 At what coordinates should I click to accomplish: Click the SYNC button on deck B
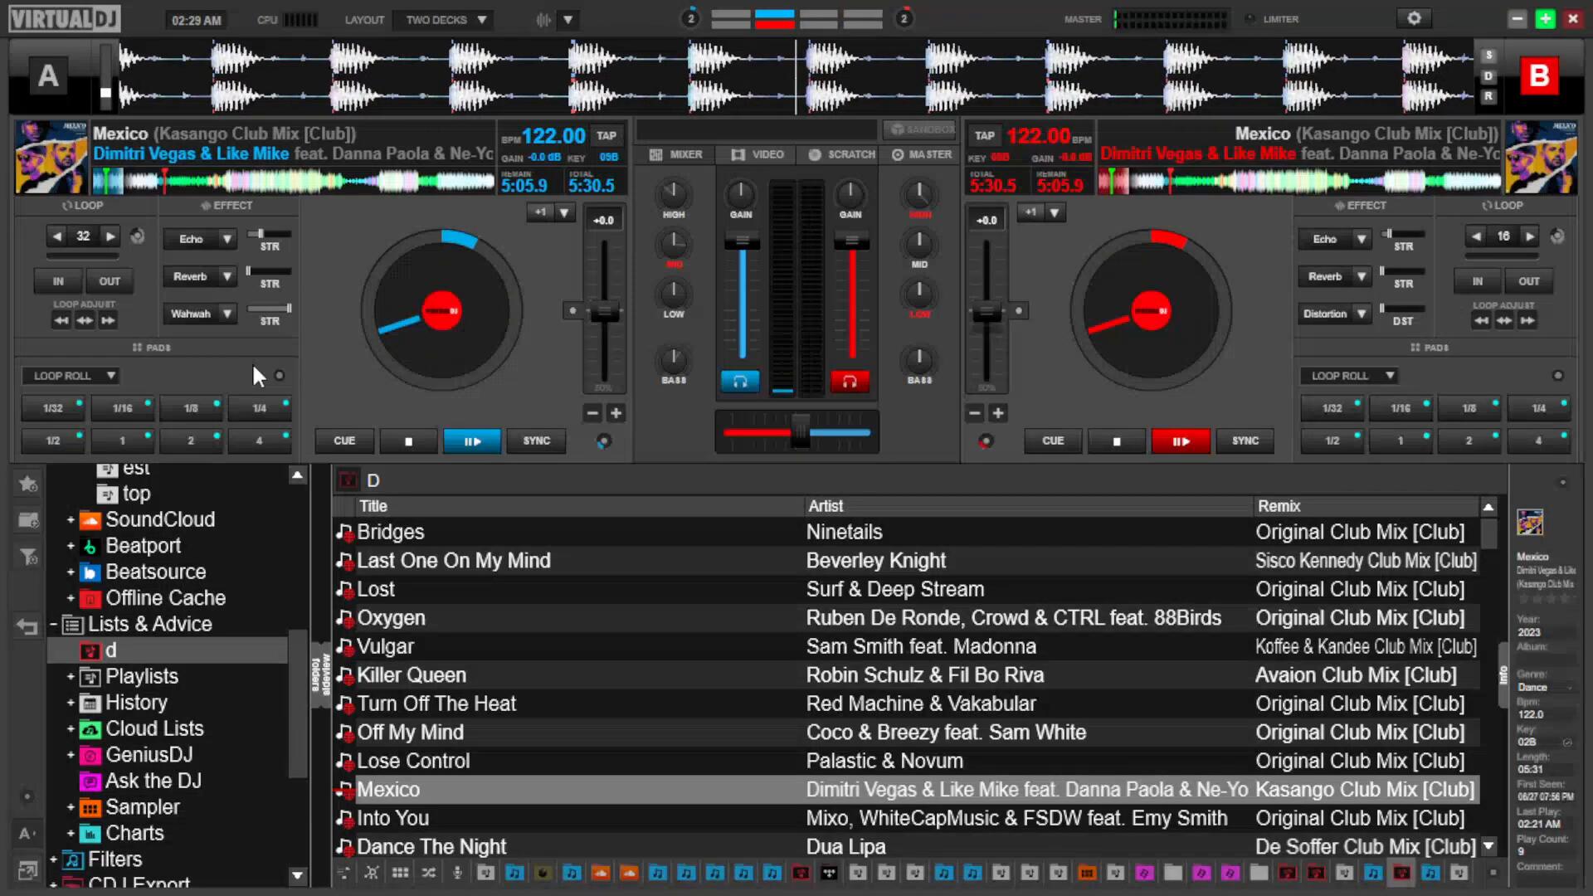pyautogui.click(x=1245, y=441)
